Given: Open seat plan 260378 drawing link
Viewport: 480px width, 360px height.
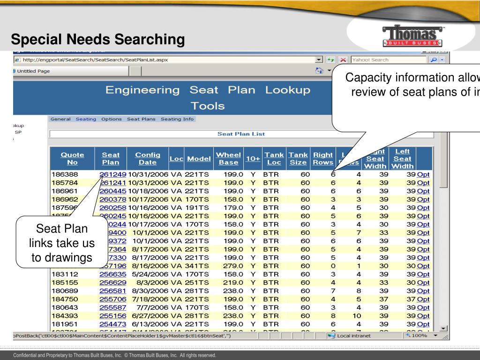Looking at the screenshot, I should click(x=112, y=199).
